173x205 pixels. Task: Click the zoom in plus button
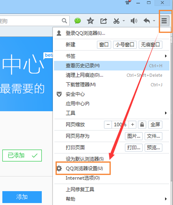[133, 125]
